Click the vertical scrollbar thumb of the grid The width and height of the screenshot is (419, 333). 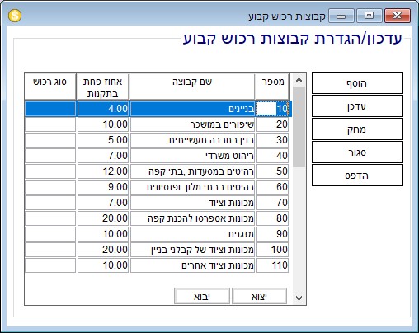point(299,127)
